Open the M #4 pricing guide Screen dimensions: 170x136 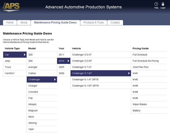(149, 92)
